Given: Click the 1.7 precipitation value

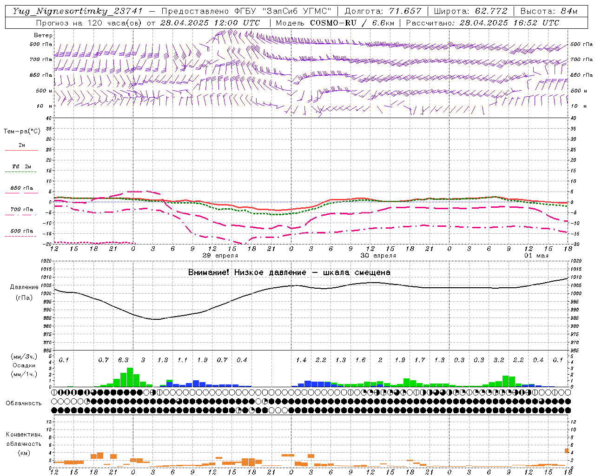Looking at the screenshot, I should (420, 360).
